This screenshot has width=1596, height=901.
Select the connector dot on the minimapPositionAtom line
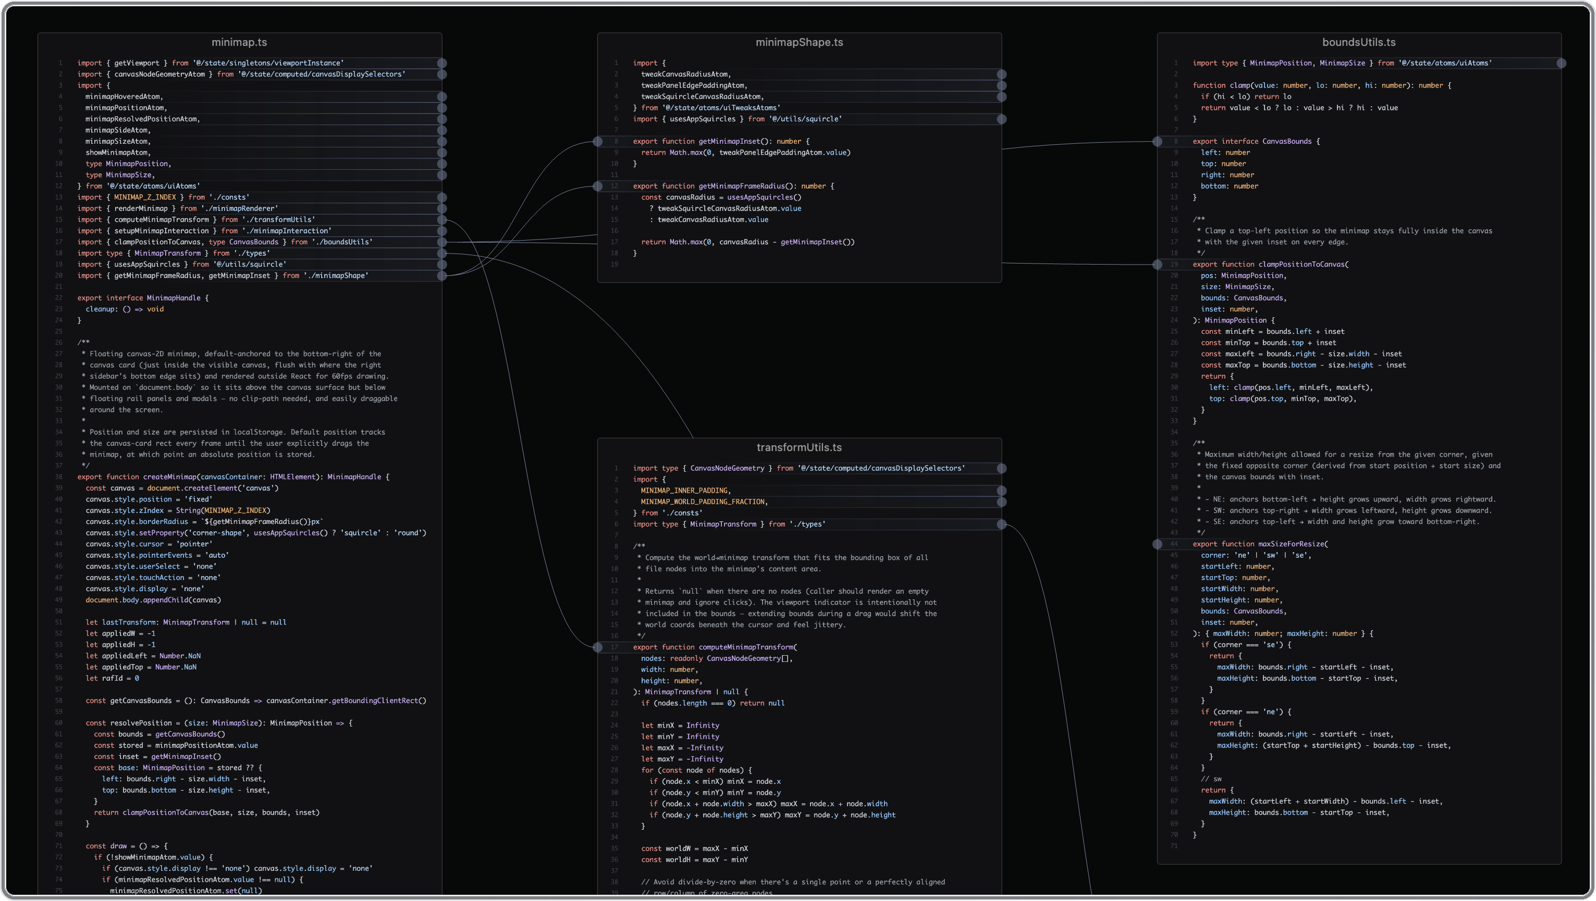pyautogui.click(x=442, y=108)
